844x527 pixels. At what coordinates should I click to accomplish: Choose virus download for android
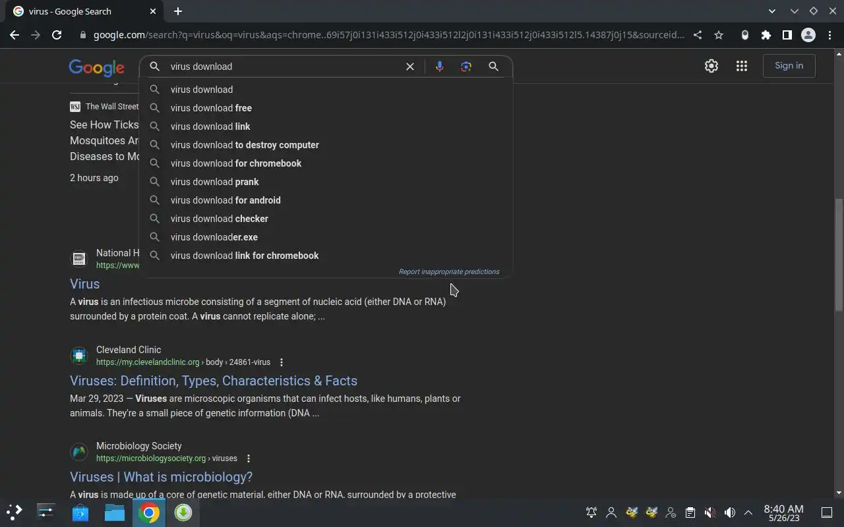click(326, 200)
